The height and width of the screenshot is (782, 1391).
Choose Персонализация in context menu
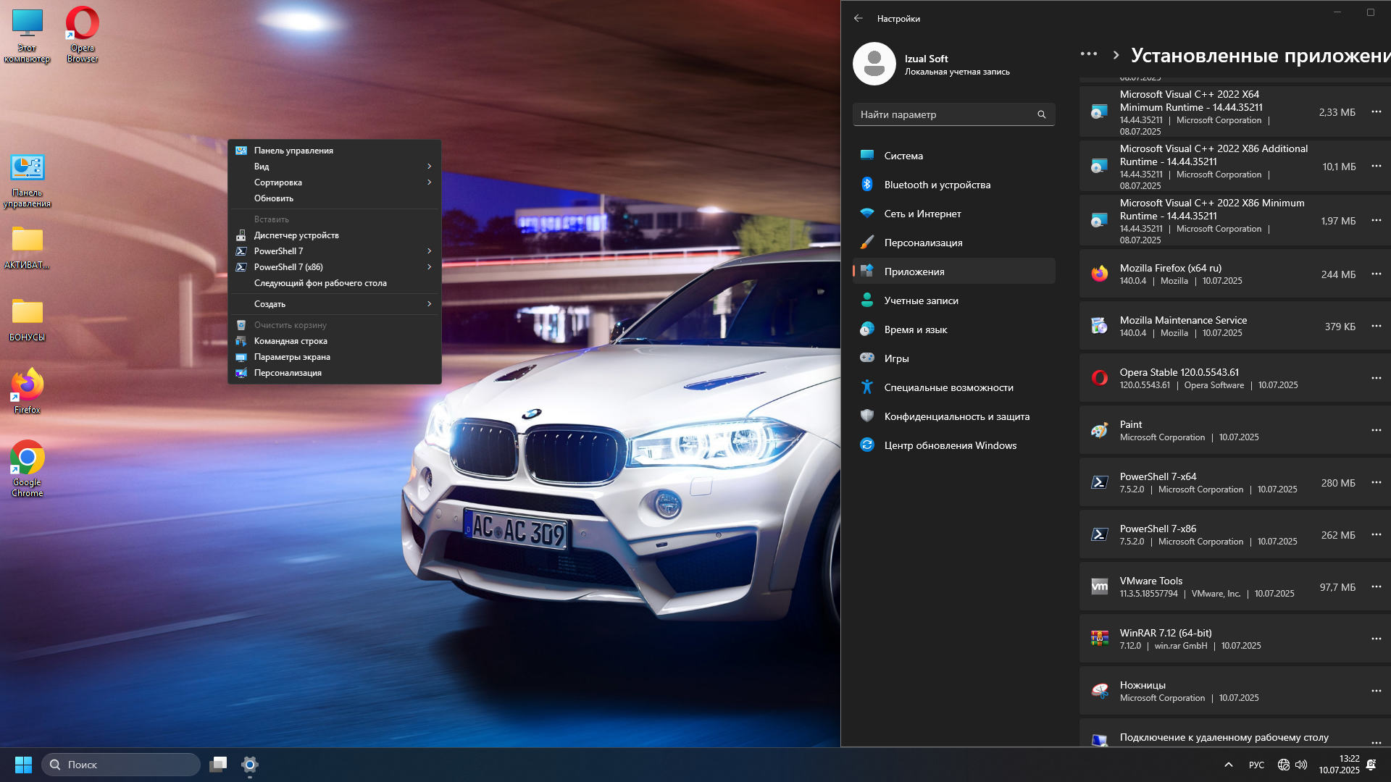(x=335, y=373)
